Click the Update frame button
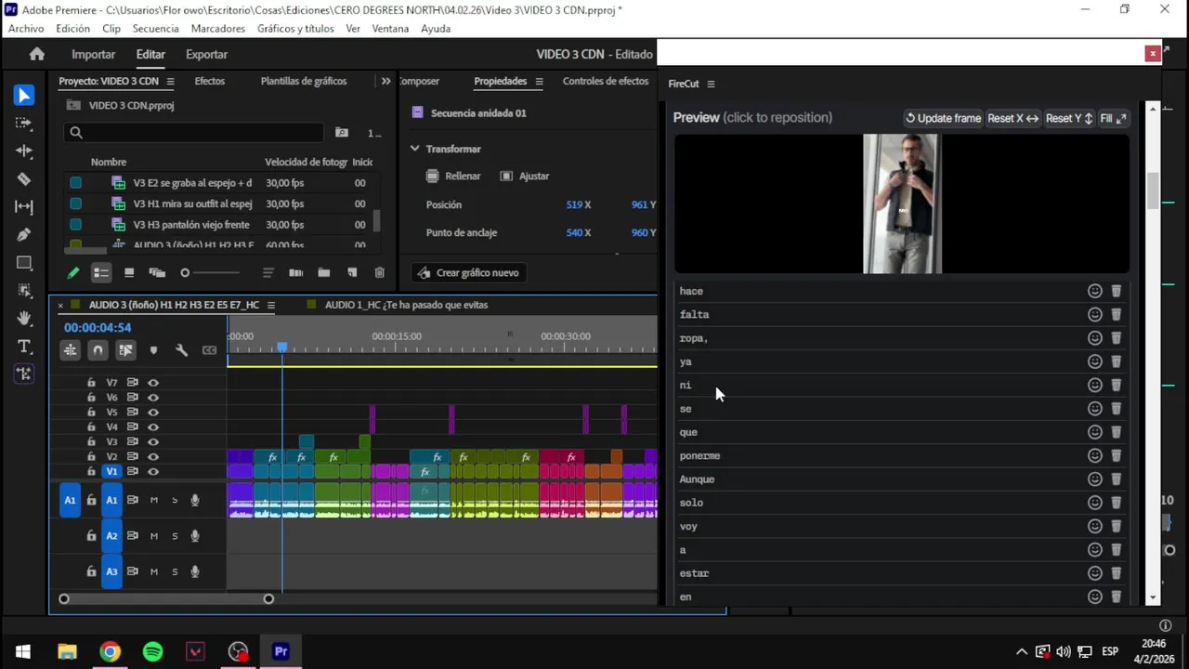This screenshot has height=669, width=1189. point(943,118)
